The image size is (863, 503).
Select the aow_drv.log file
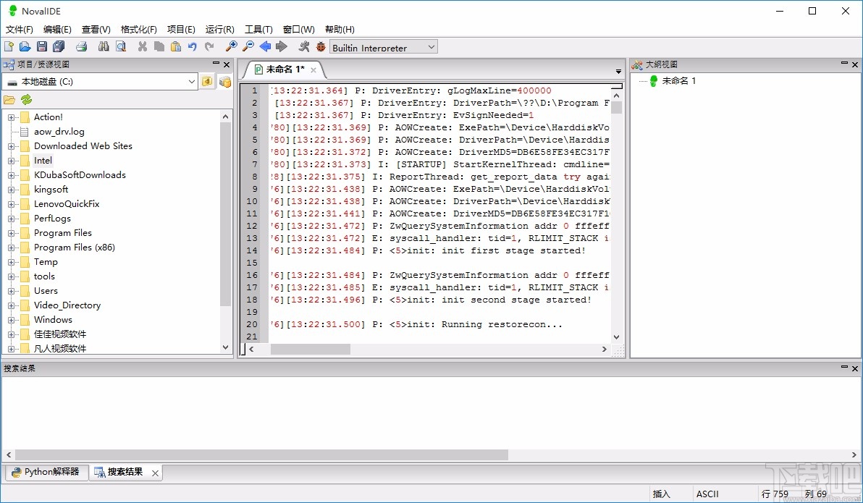coord(59,132)
